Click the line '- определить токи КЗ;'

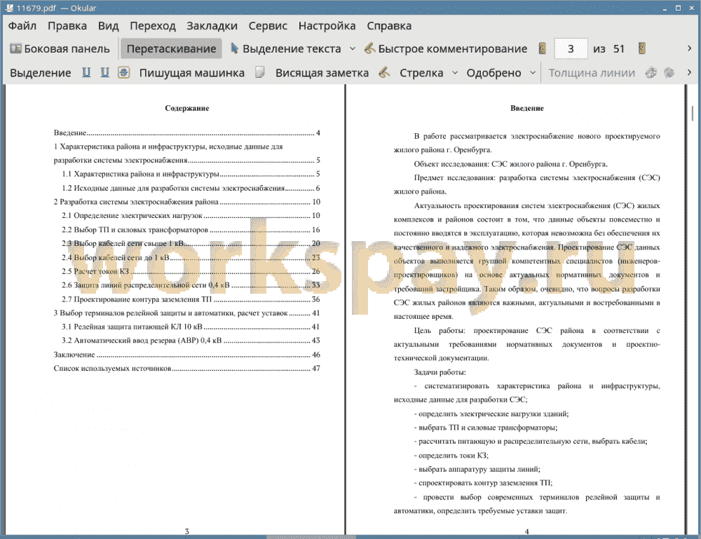coord(451,456)
